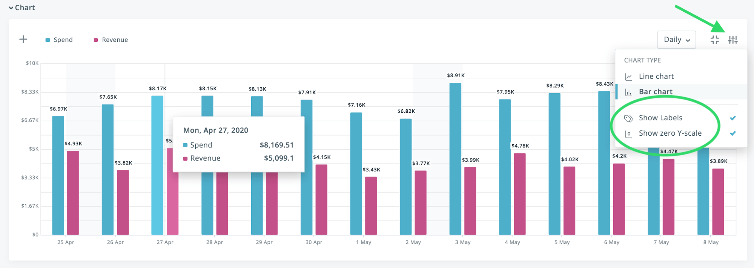The image size is (754, 268).
Task: Click the zero Y-scale icon
Action: coord(628,134)
